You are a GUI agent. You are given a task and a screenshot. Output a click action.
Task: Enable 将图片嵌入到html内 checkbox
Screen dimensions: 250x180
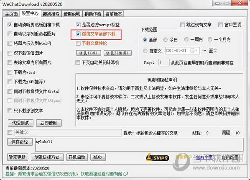coord(10,43)
